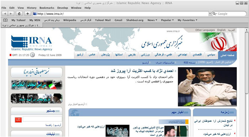Click the Google search magnifier icon
The height and width of the screenshot is (137, 249).
(x=214, y=14)
